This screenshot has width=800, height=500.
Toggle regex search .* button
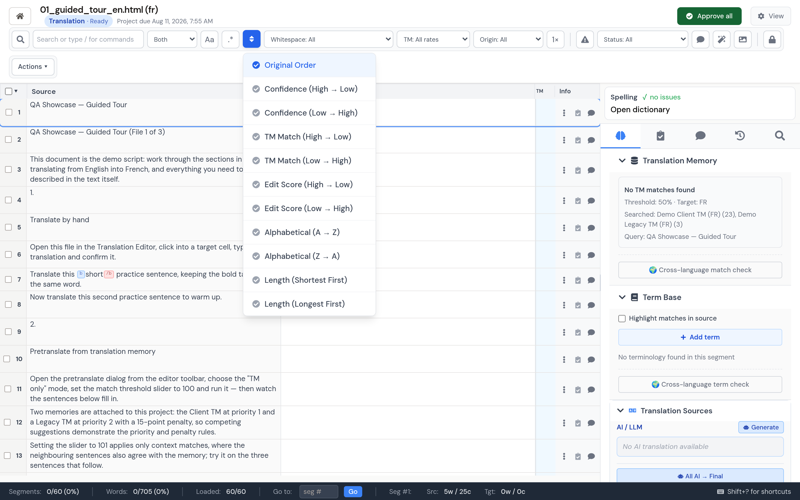230,39
